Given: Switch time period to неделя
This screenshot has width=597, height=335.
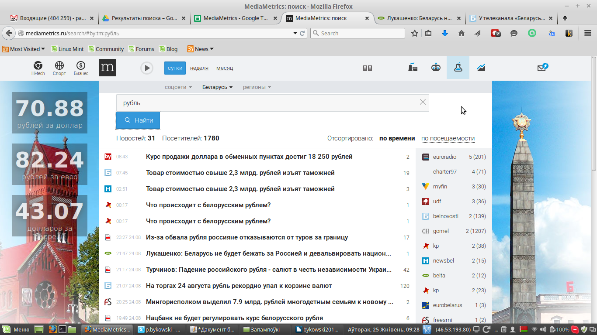Looking at the screenshot, I should click(199, 68).
